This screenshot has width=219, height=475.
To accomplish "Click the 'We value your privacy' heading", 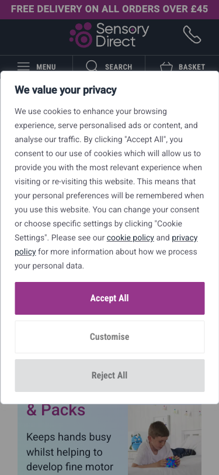I will [x=65, y=90].
